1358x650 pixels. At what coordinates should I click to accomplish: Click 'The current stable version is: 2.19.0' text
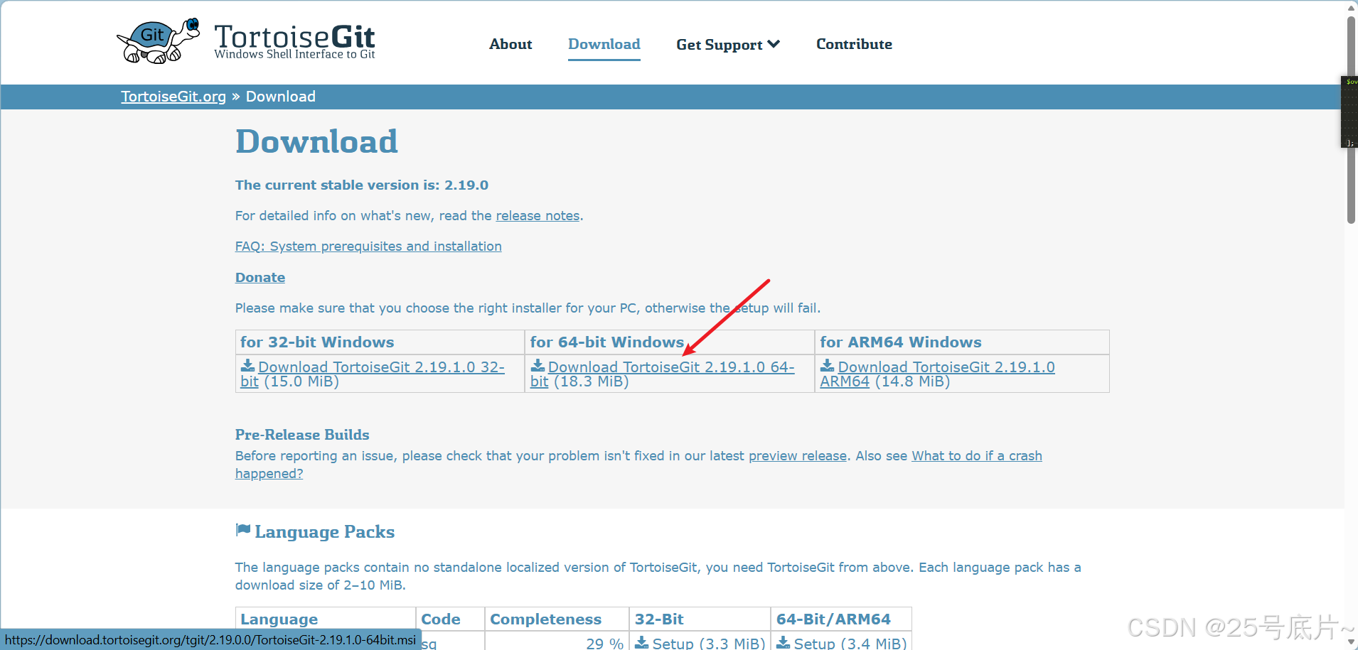(x=362, y=185)
